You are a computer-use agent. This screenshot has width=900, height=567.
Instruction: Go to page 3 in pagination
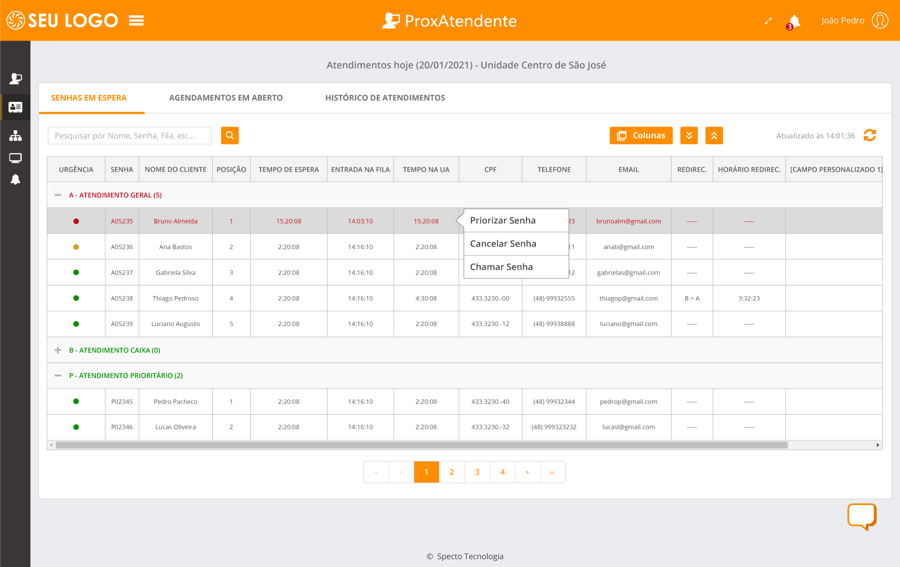pyautogui.click(x=477, y=472)
